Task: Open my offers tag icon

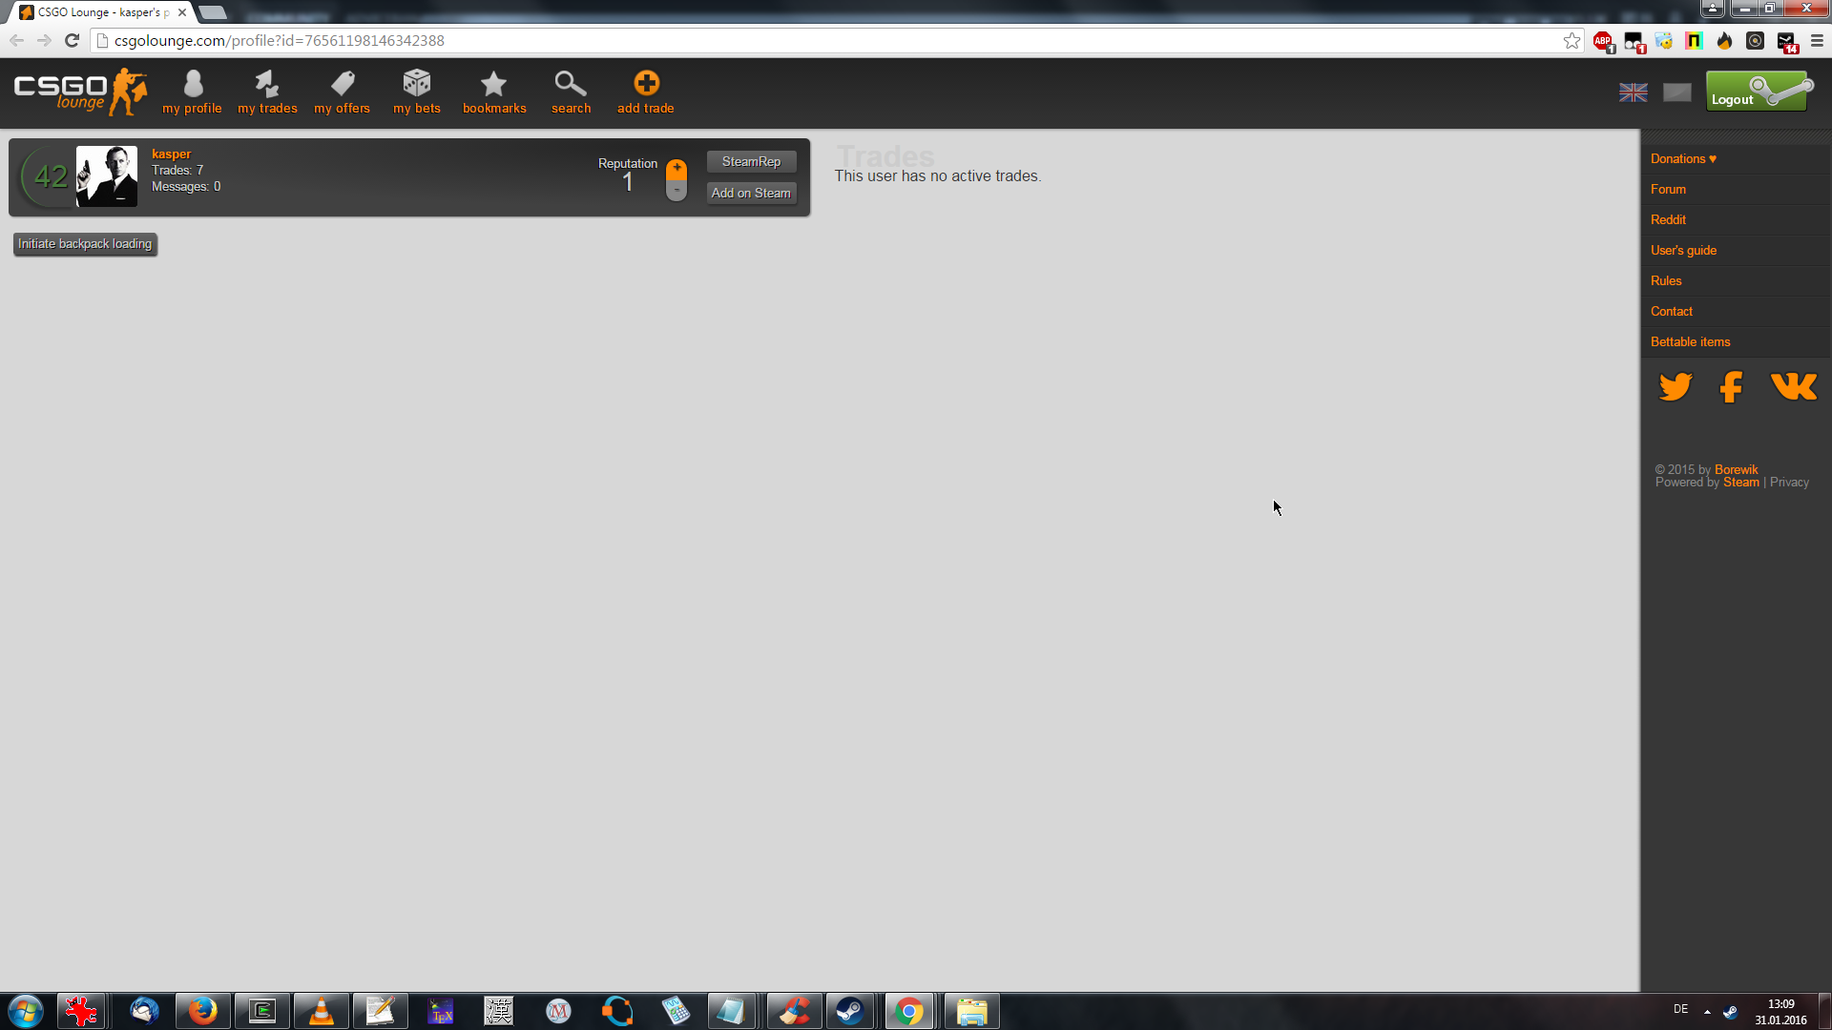Action: [x=343, y=84]
